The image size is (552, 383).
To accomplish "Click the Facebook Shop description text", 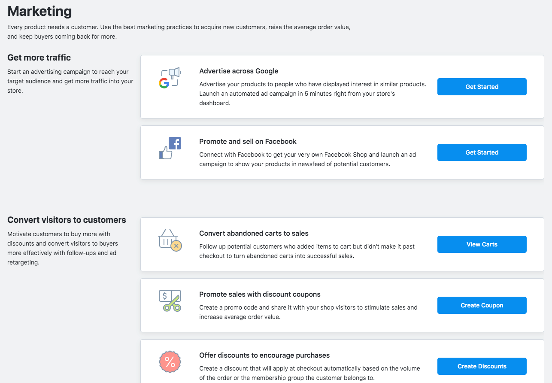I will pyautogui.click(x=307, y=159).
